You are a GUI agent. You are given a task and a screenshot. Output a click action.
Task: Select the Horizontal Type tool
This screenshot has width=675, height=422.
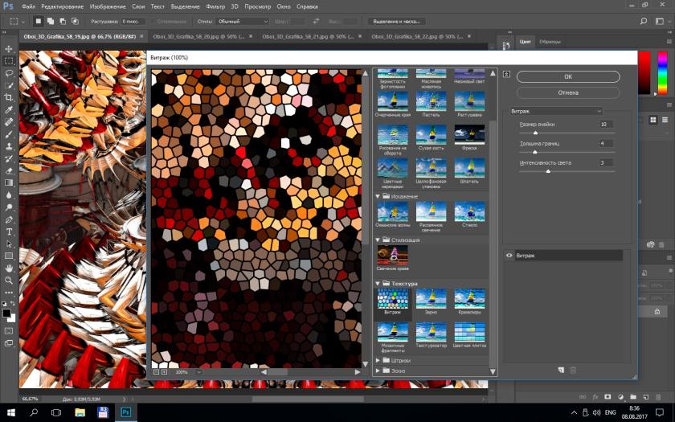(x=9, y=231)
